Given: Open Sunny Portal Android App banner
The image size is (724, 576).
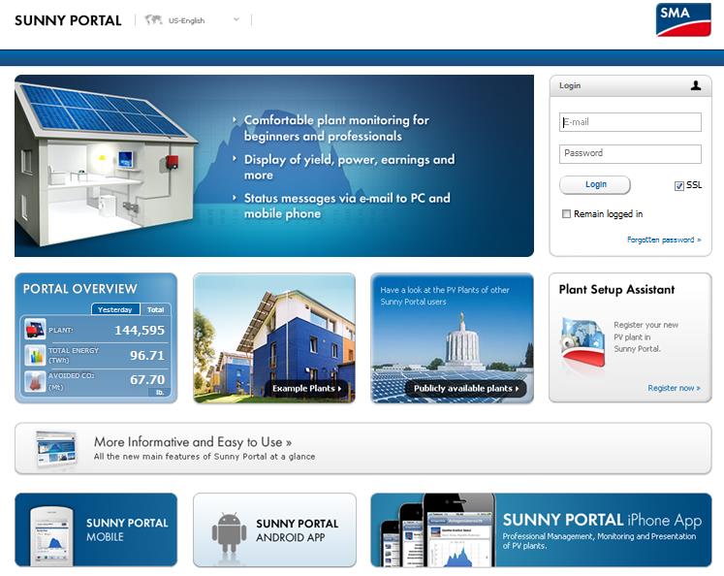Looking at the screenshot, I should (x=274, y=529).
